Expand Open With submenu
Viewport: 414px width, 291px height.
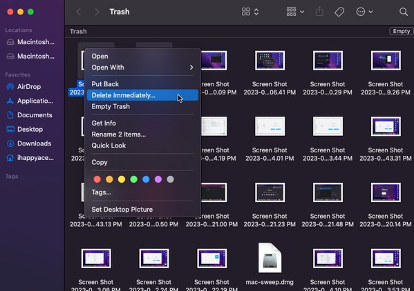[x=142, y=68]
